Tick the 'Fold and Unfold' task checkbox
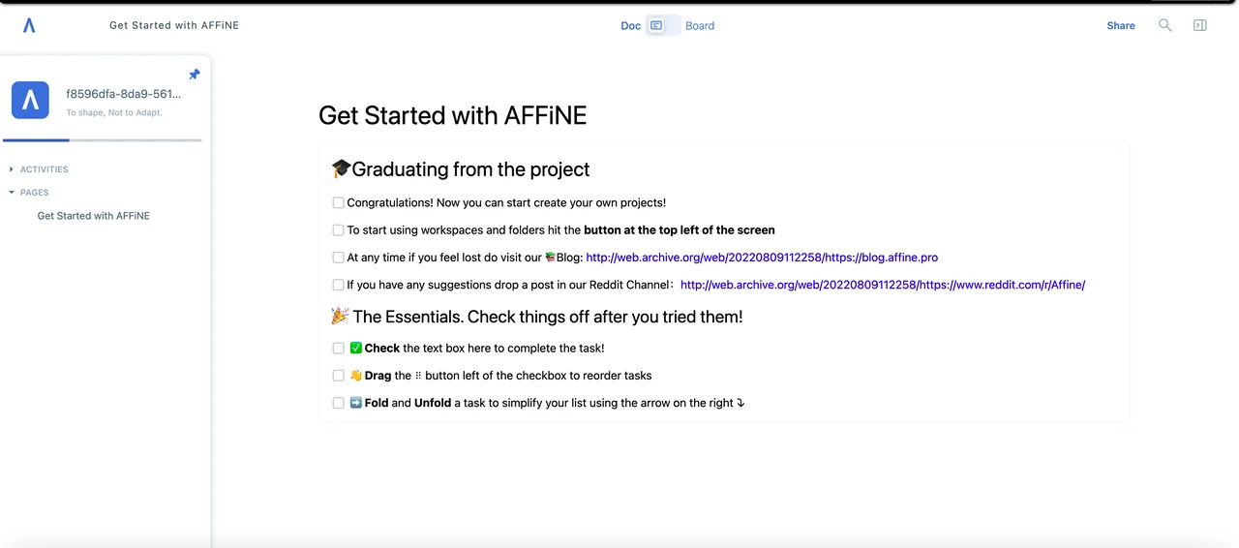This screenshot has width=1239, height=548. click(339, 403)
